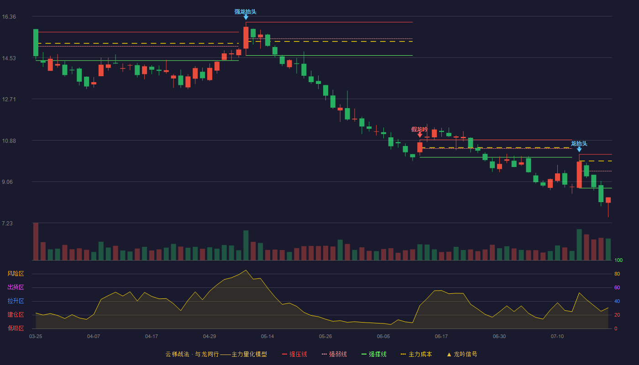Click the 05-26 date label
The height and width of the screenshot is (365, 639).
[325, 336]
